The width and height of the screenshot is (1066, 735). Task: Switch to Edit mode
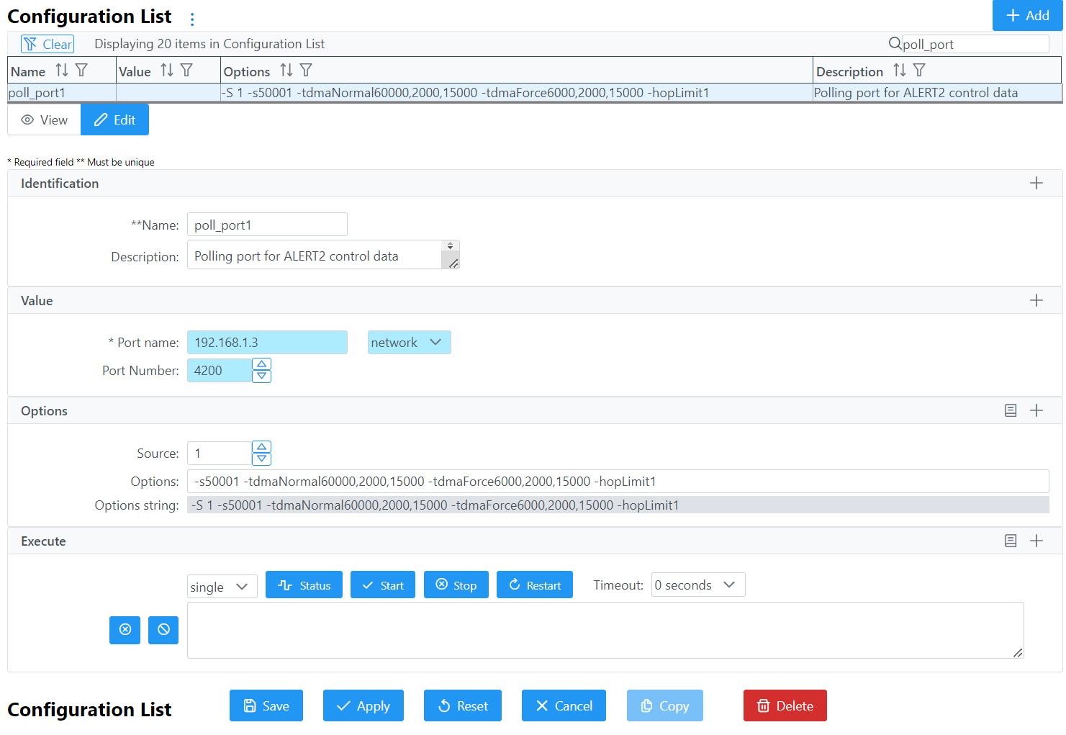[x=115, y=120]
